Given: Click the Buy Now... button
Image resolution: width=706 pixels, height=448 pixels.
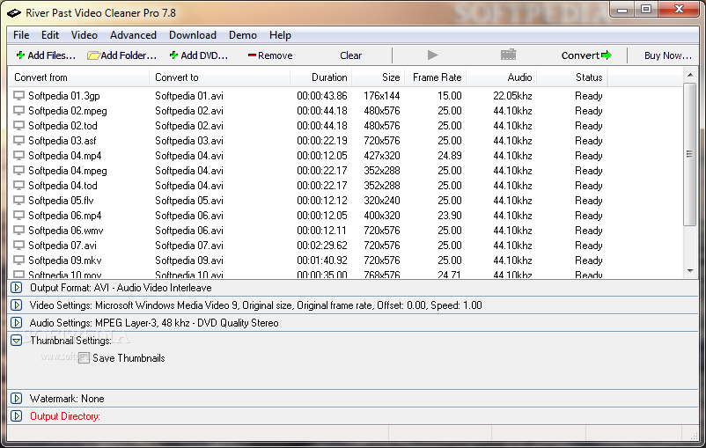Looking at the screenshot, I should click(x=668, y=55).
